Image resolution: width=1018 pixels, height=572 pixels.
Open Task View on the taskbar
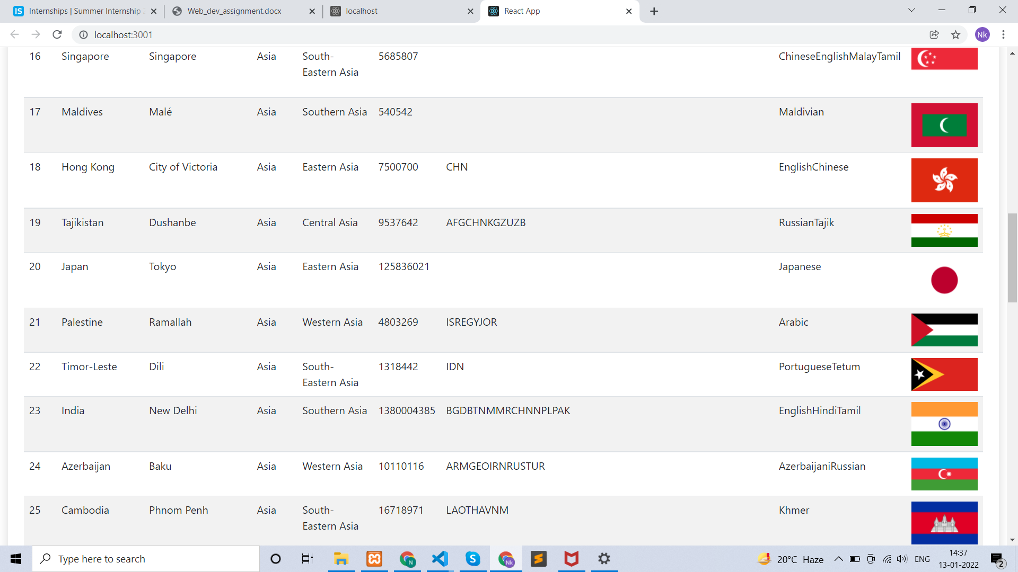click(x=308, y=559)
